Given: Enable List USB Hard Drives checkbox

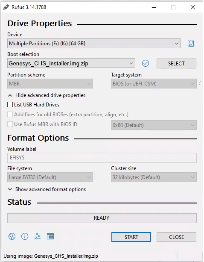Looking at the screenshot, I should pos(10,105).
